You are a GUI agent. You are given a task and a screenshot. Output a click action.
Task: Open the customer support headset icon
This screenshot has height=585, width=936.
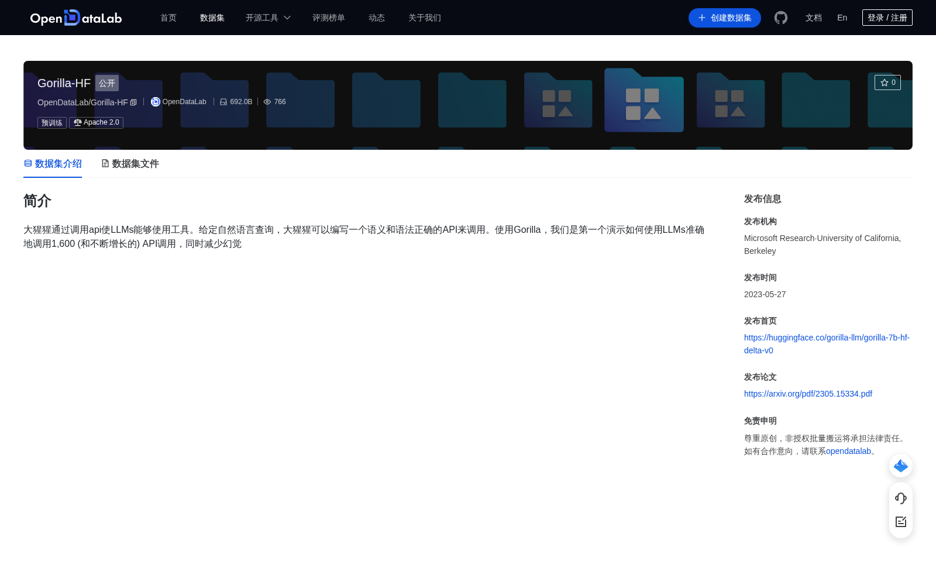(x=901, y=498)
